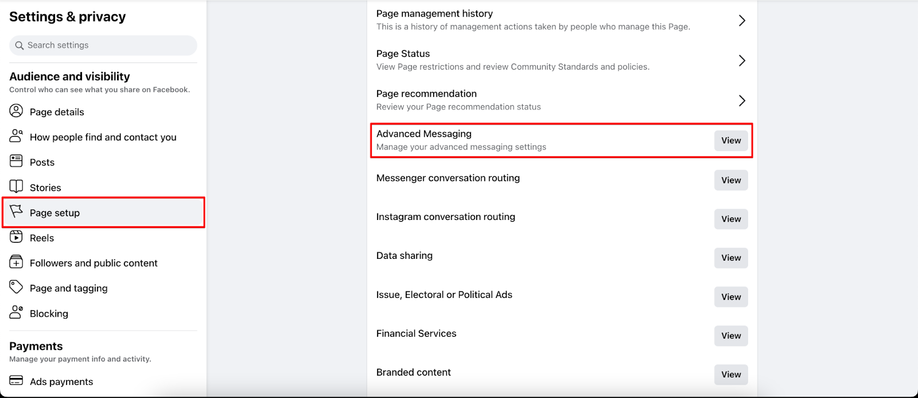Click View for Instagram conversation routing

tap(731, 219)
